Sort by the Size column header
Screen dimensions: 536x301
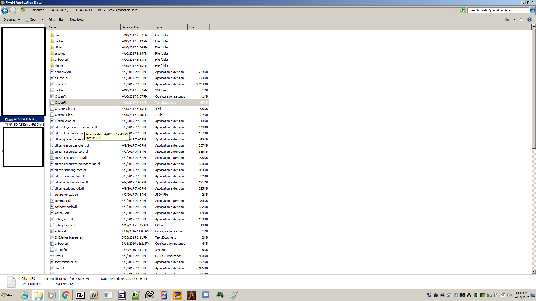tap(198, 27)
